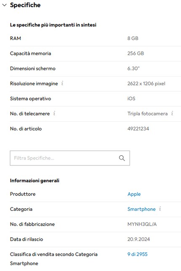This screenshot has width=181, height=271.
Task: Click the 6.30" screen size value
Action: 133,68
